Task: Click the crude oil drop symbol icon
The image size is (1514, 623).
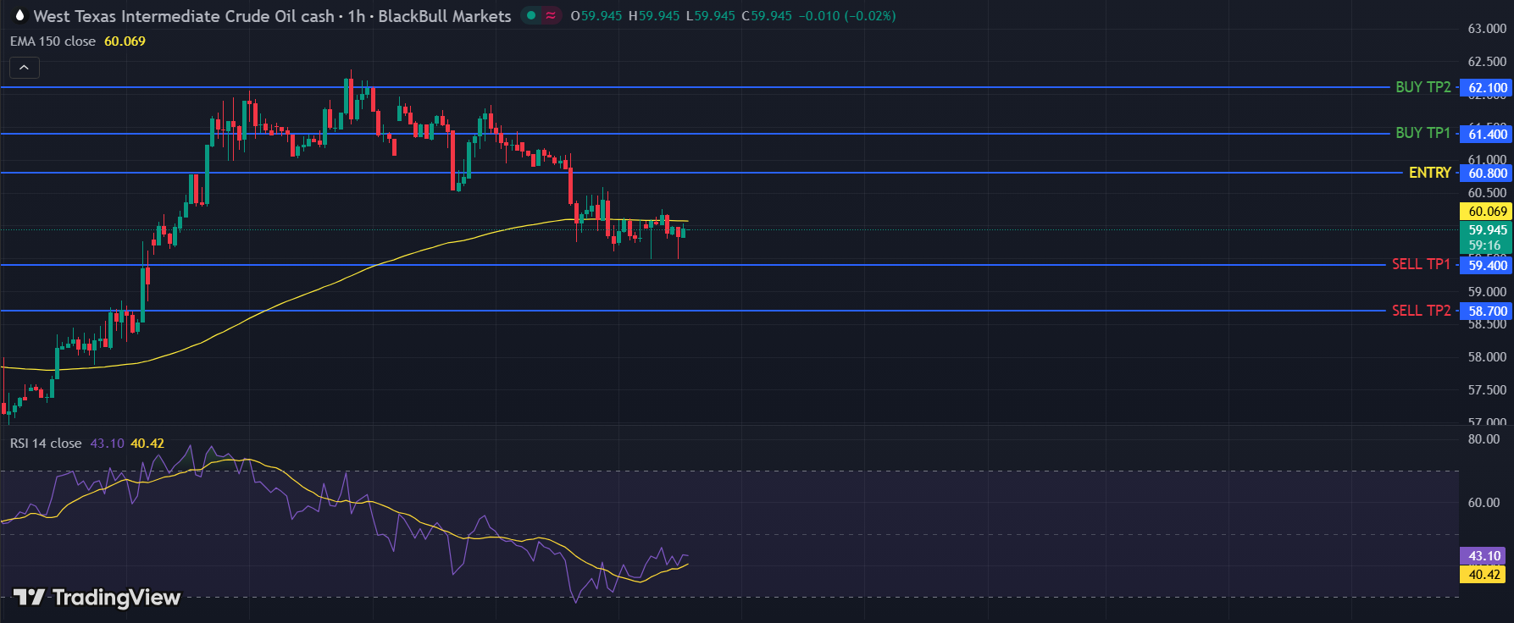Action: tap(19, 16)
